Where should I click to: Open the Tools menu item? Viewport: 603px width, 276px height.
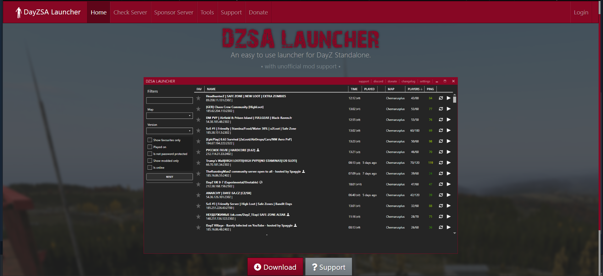click(207, 12)
